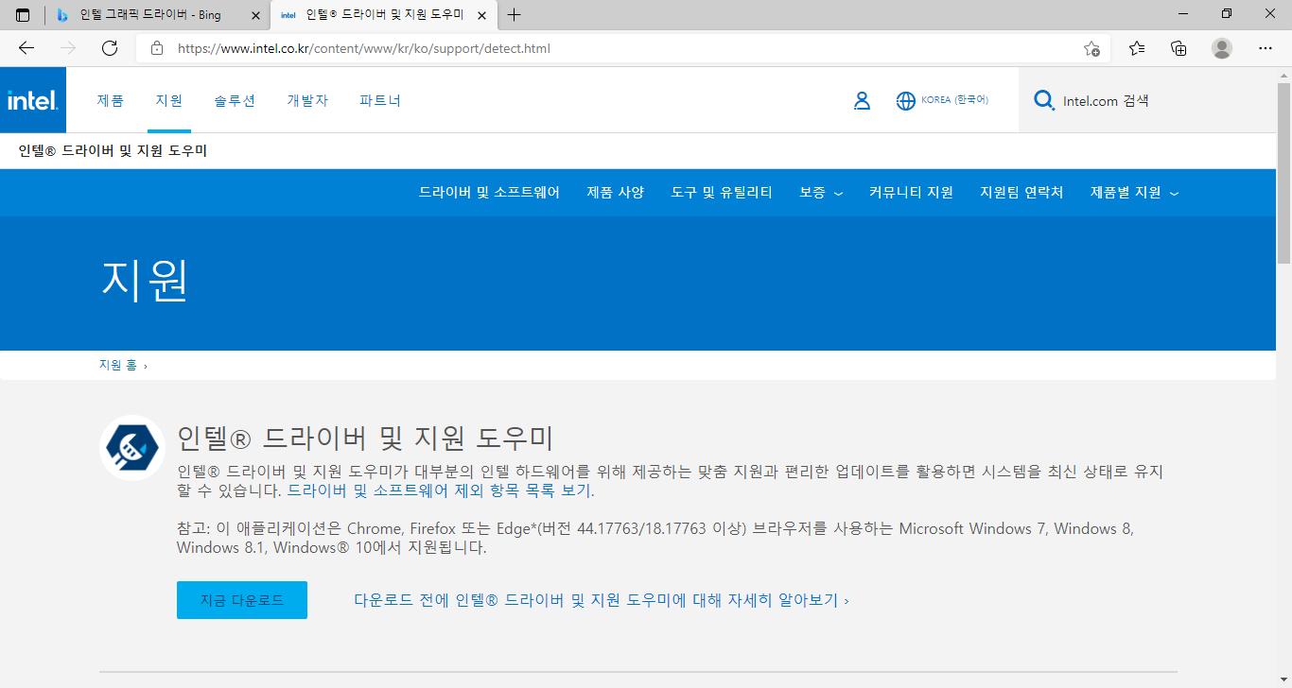The width and height of the screenshot is (1292, 688).
Task: Open the 제품 menu
Action: pos(110,100)
